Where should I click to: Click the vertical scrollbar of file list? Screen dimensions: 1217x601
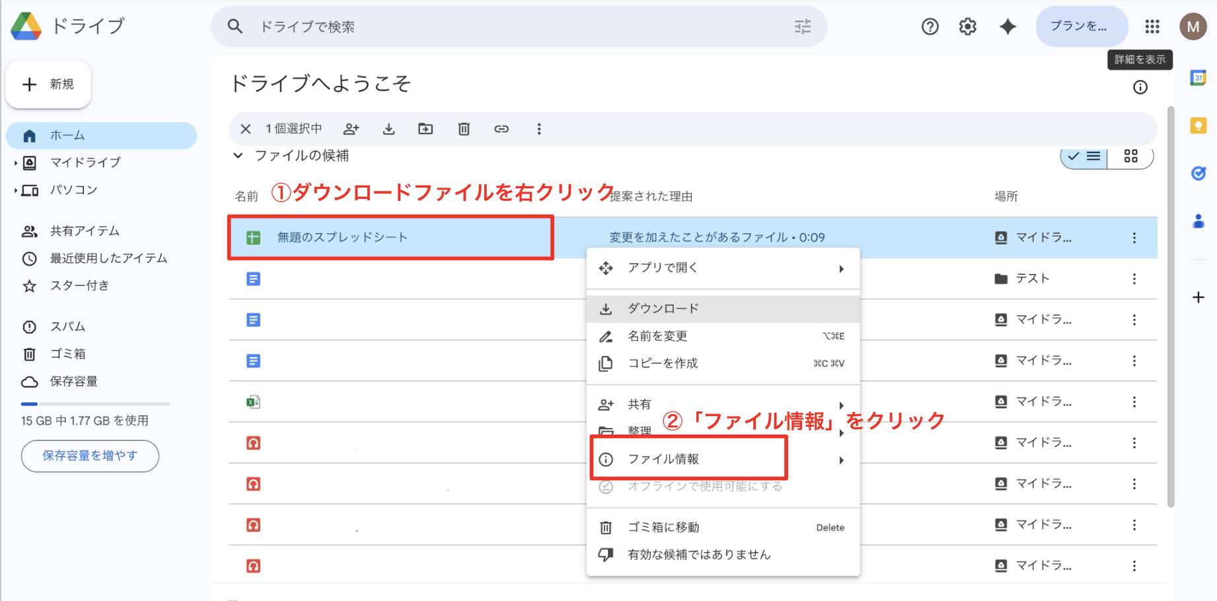click(1171, 307)
